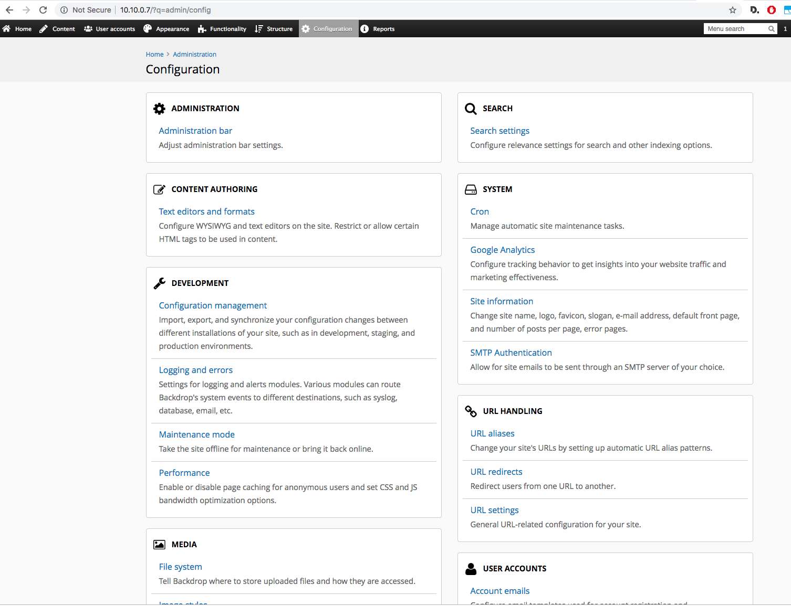This screenshot has height=606, width=791.
Task: Click the browser back arrow
Action: click(x=9, y=10)
